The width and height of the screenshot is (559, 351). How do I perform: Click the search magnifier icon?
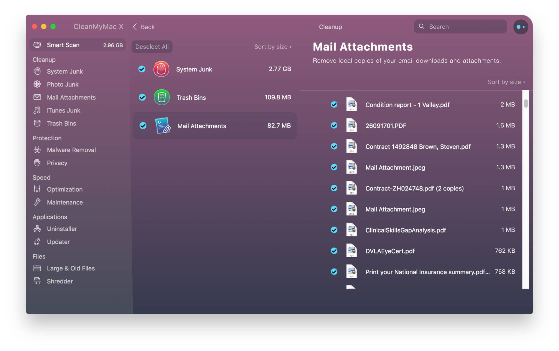pyautogui.click(x=422, y=26)
